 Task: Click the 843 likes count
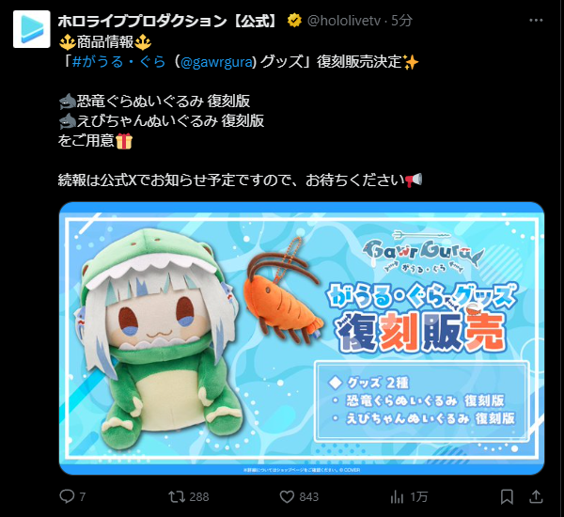[x=308, y=497]
